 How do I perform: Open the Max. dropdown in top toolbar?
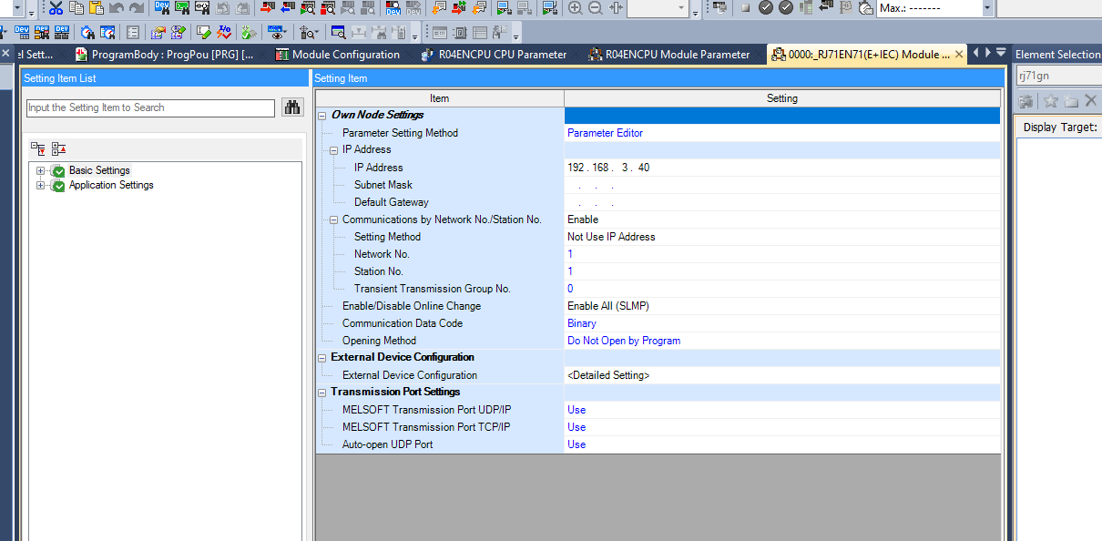(987, 8)
